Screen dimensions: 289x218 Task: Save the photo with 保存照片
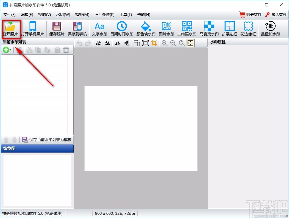pos(56,29)
